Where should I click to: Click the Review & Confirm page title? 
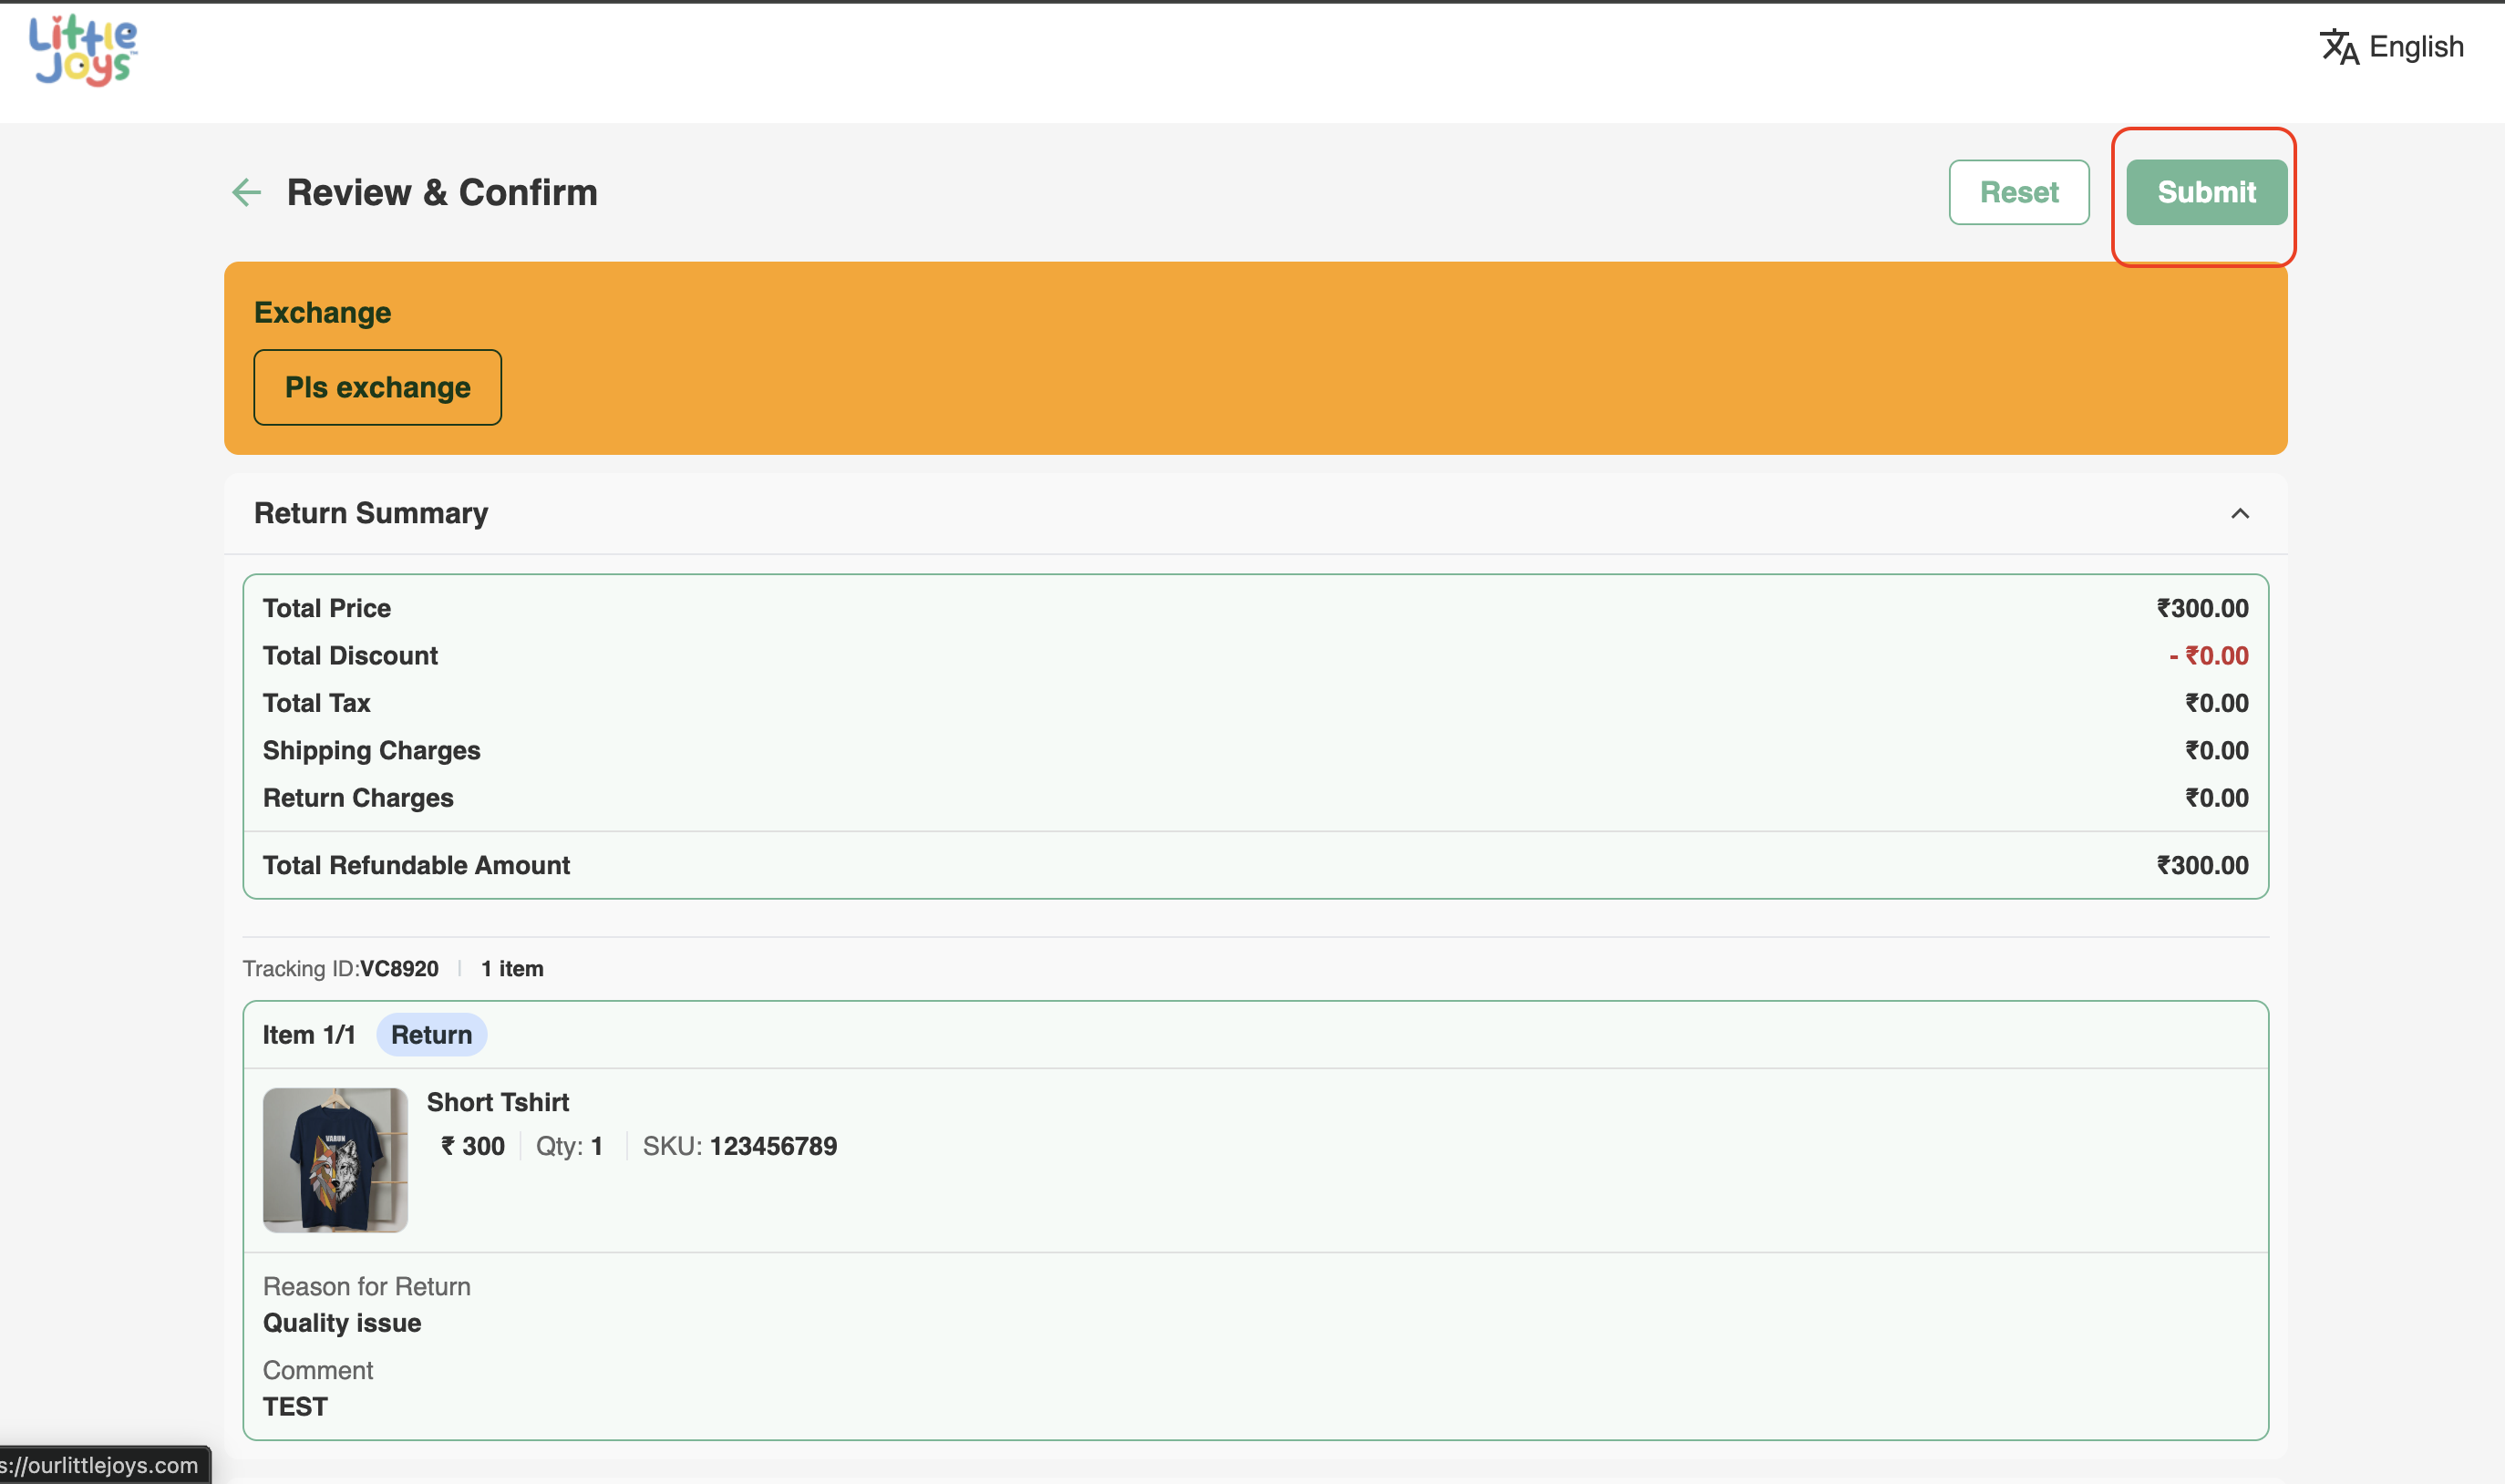(x=442, y=192)
